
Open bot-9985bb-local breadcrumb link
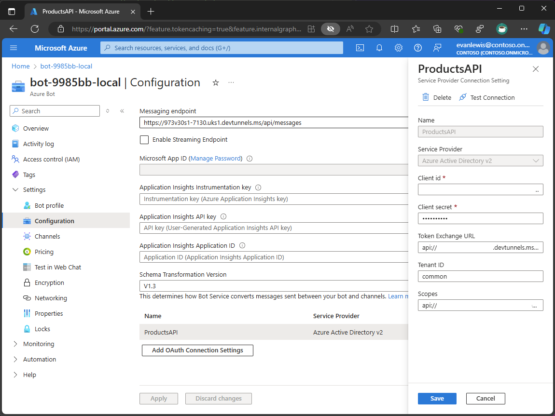(x=66, y=67)
